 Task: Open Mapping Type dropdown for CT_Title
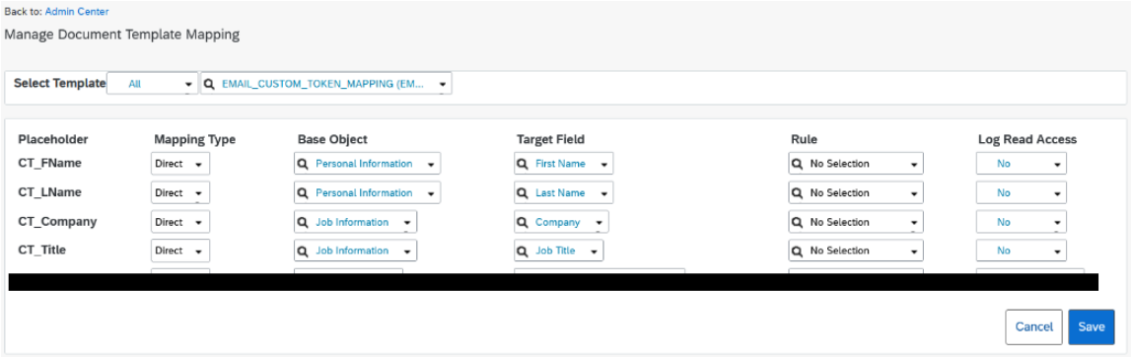point(180,252)
